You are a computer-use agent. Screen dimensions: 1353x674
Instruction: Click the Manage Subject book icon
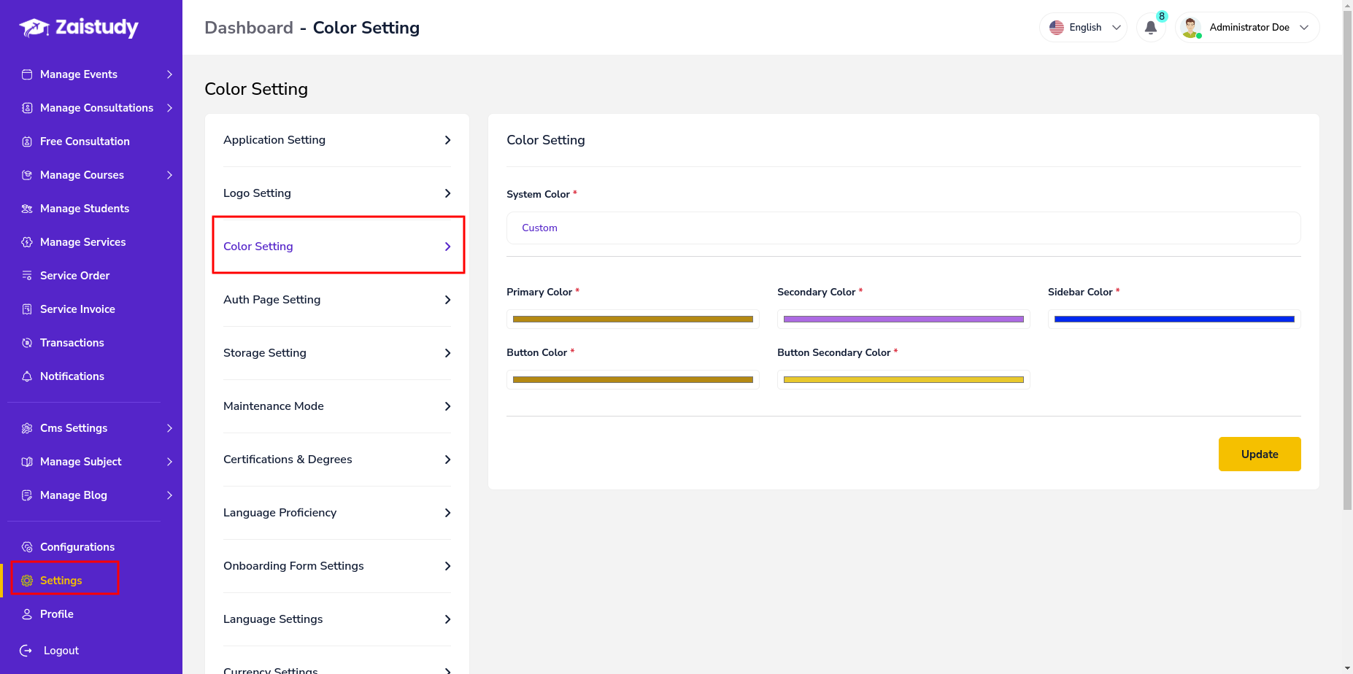(x=27, y=462)
